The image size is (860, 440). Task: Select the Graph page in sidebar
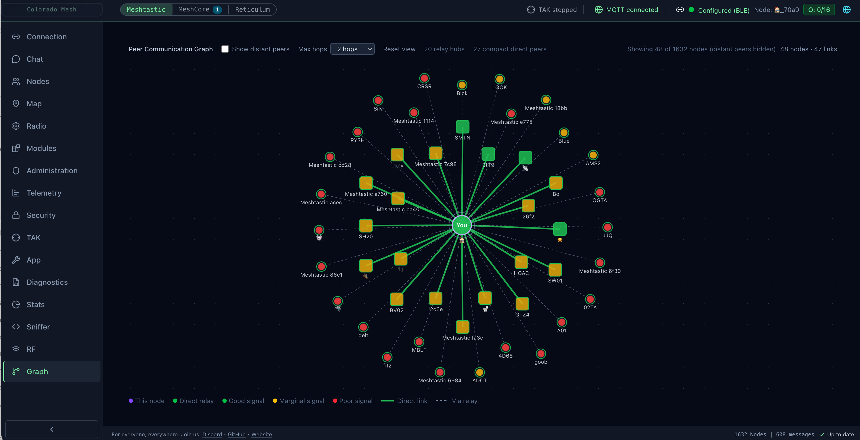click(52, 371)
